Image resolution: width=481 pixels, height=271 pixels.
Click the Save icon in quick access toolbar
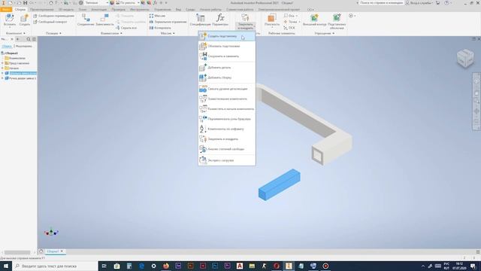click(25, 3)
